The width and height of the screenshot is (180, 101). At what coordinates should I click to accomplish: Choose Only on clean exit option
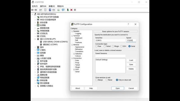tap(117, 80)
